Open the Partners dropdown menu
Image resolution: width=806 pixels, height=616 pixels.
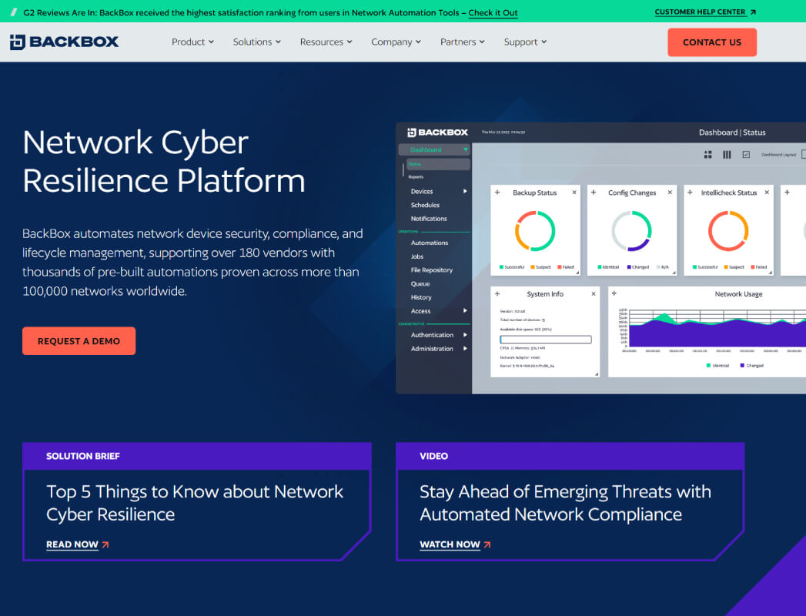click(x=463, y=42)
